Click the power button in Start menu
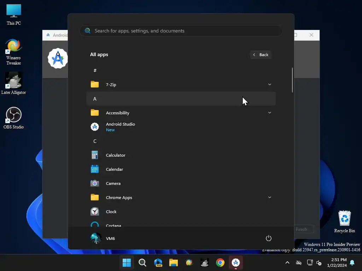Screen dimensions: 362x271 pos(269,238)
